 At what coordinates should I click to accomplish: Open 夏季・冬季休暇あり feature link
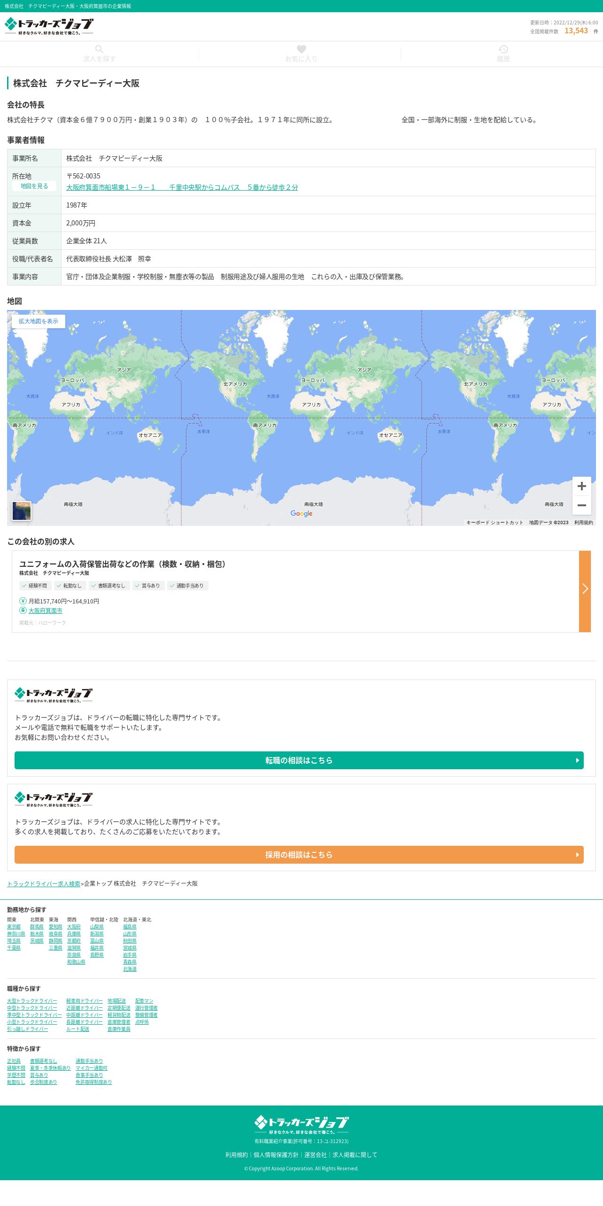point(50,1068)
